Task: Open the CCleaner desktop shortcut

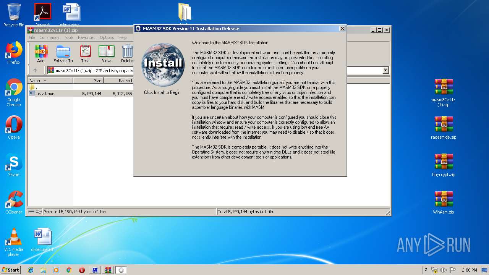Action: coord(14,202)
